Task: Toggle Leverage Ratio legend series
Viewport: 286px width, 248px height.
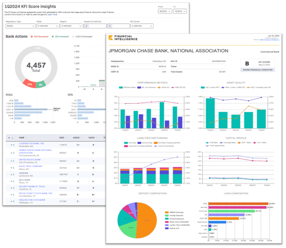Action: [227, 143]
